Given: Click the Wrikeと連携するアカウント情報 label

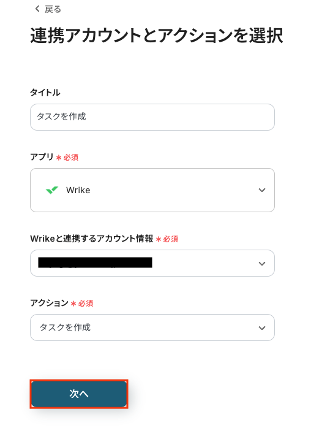Looking at the screenshot, I should pos(92,239).
